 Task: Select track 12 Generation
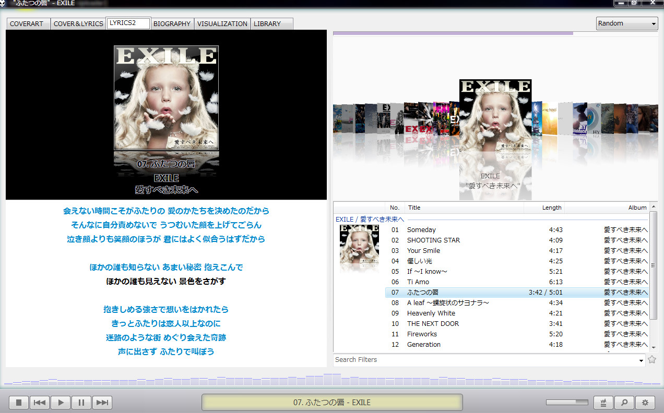517,345
